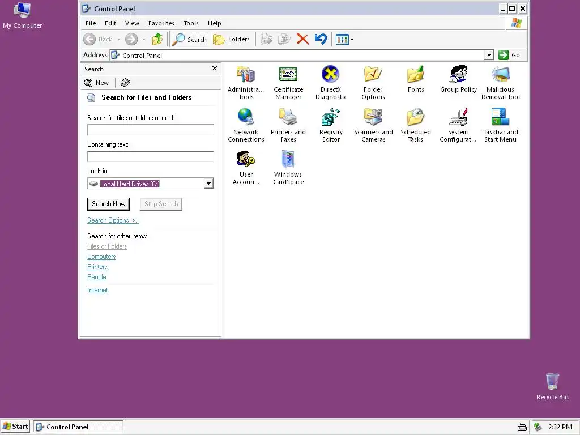Screen dimensions: 580x435
Task: Click the Start button
Action: click(x=15, y=427)
